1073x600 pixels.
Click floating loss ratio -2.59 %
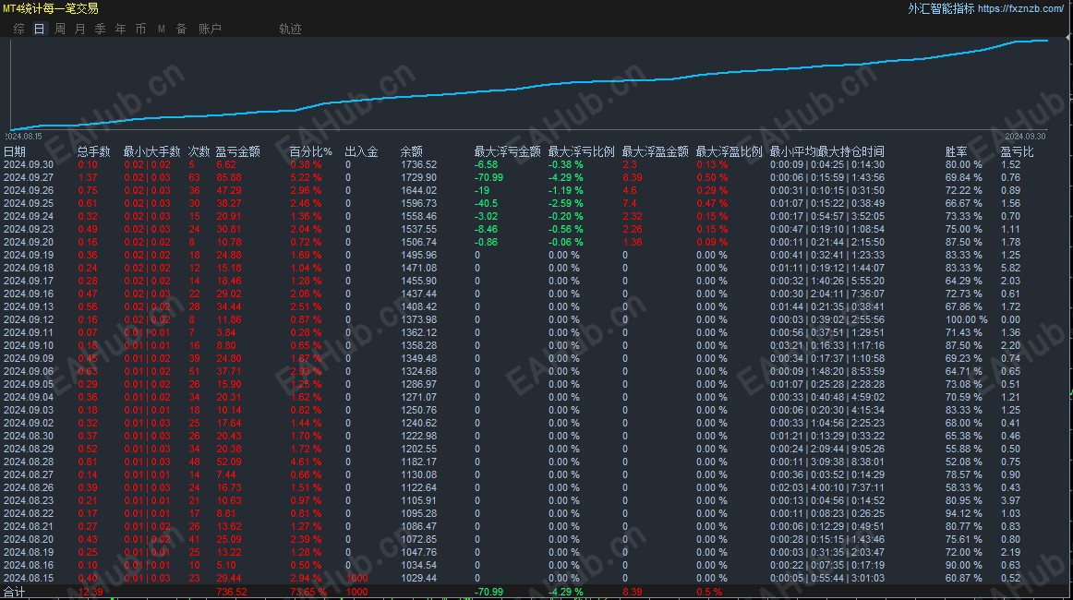click(565, 203)
